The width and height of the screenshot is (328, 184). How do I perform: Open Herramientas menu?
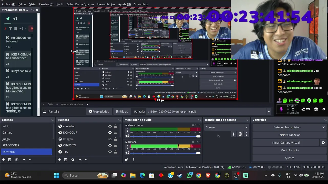coord(106,4)
